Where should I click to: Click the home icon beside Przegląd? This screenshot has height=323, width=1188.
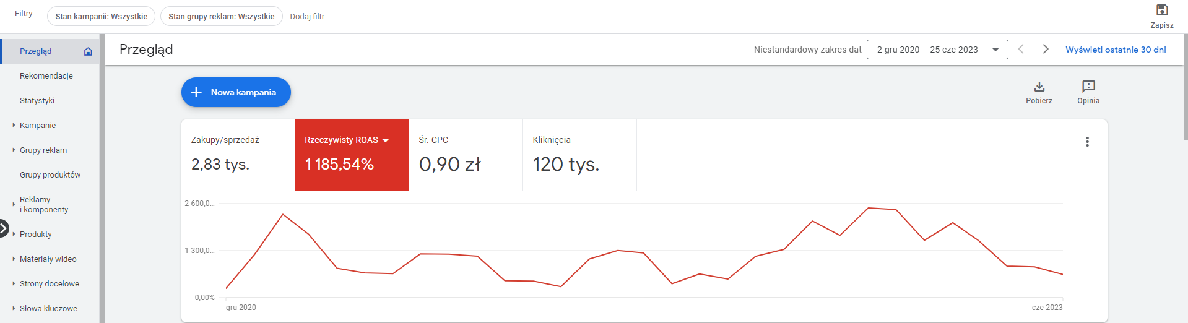[x=88, y=51]
